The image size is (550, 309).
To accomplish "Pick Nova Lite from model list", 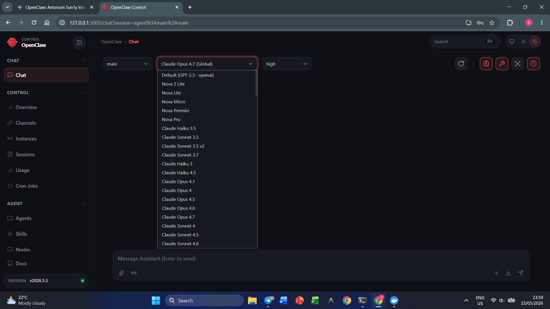I will click(x=206, y=93).
